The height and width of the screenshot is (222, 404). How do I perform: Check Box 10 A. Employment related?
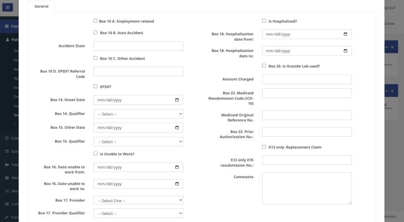click(x=95, y=21)
